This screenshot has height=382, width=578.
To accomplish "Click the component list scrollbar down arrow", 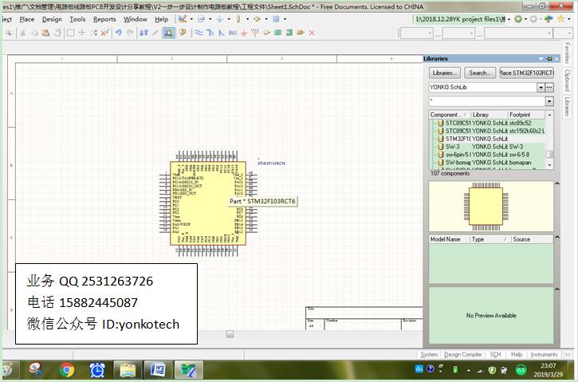I will click(x=549, y=164).
